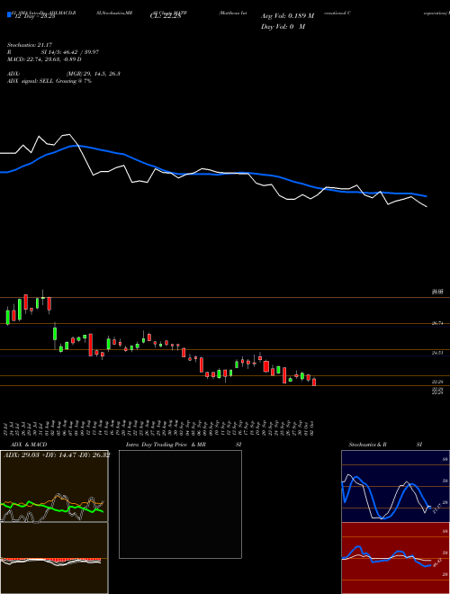Click the 26.74 price axis label
The height and width of the screenshot is (594, 450).
(437, 323)
